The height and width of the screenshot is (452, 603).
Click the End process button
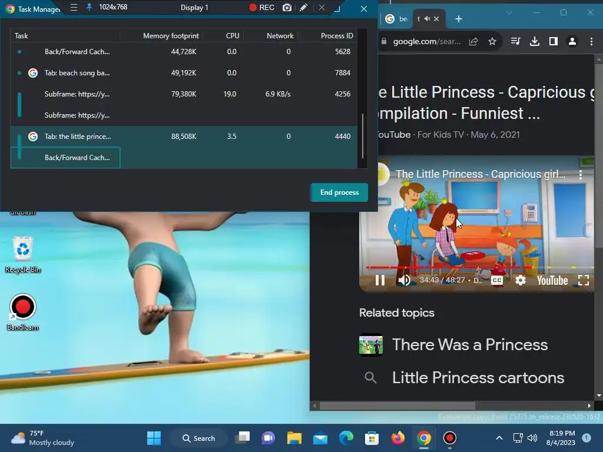[x=339, y=192]
